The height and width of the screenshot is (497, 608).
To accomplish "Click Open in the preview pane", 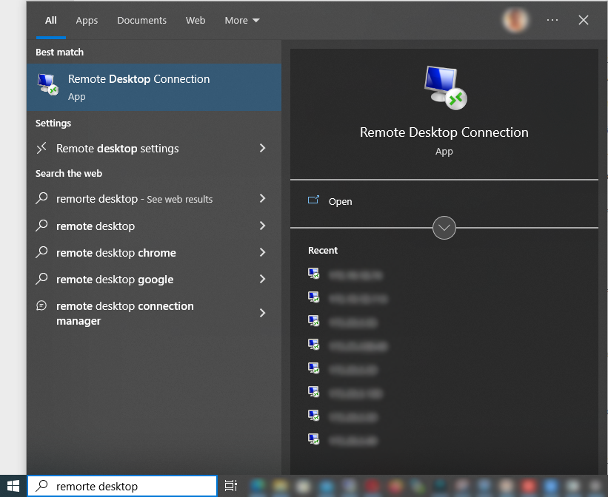I will tap(341, 201).
